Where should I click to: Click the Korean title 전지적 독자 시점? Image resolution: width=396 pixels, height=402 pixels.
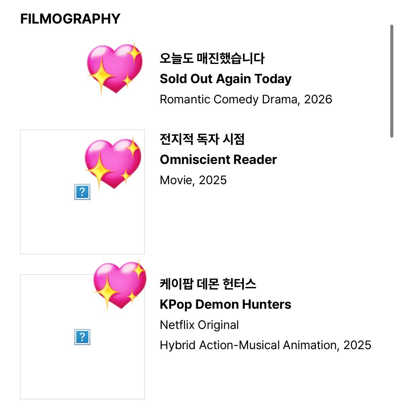tap(202, 139)
